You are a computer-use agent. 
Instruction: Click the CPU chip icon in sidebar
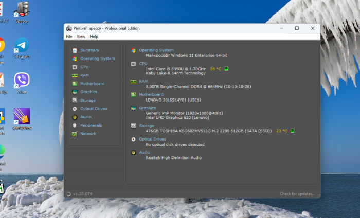[x=75, y=67]
